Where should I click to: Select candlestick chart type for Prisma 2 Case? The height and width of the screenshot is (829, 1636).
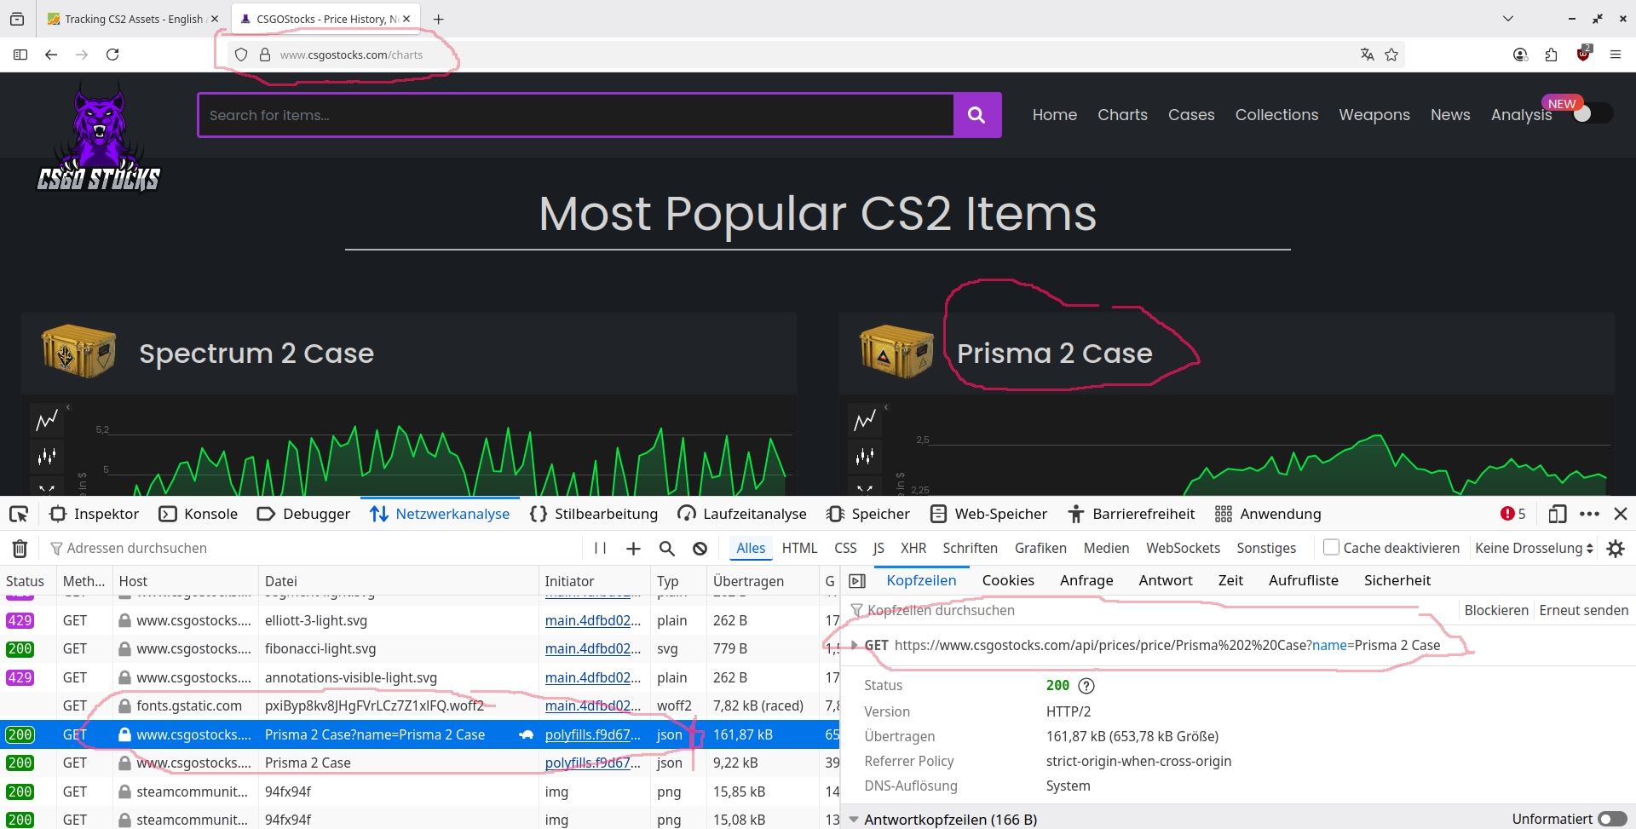(865, 457)
